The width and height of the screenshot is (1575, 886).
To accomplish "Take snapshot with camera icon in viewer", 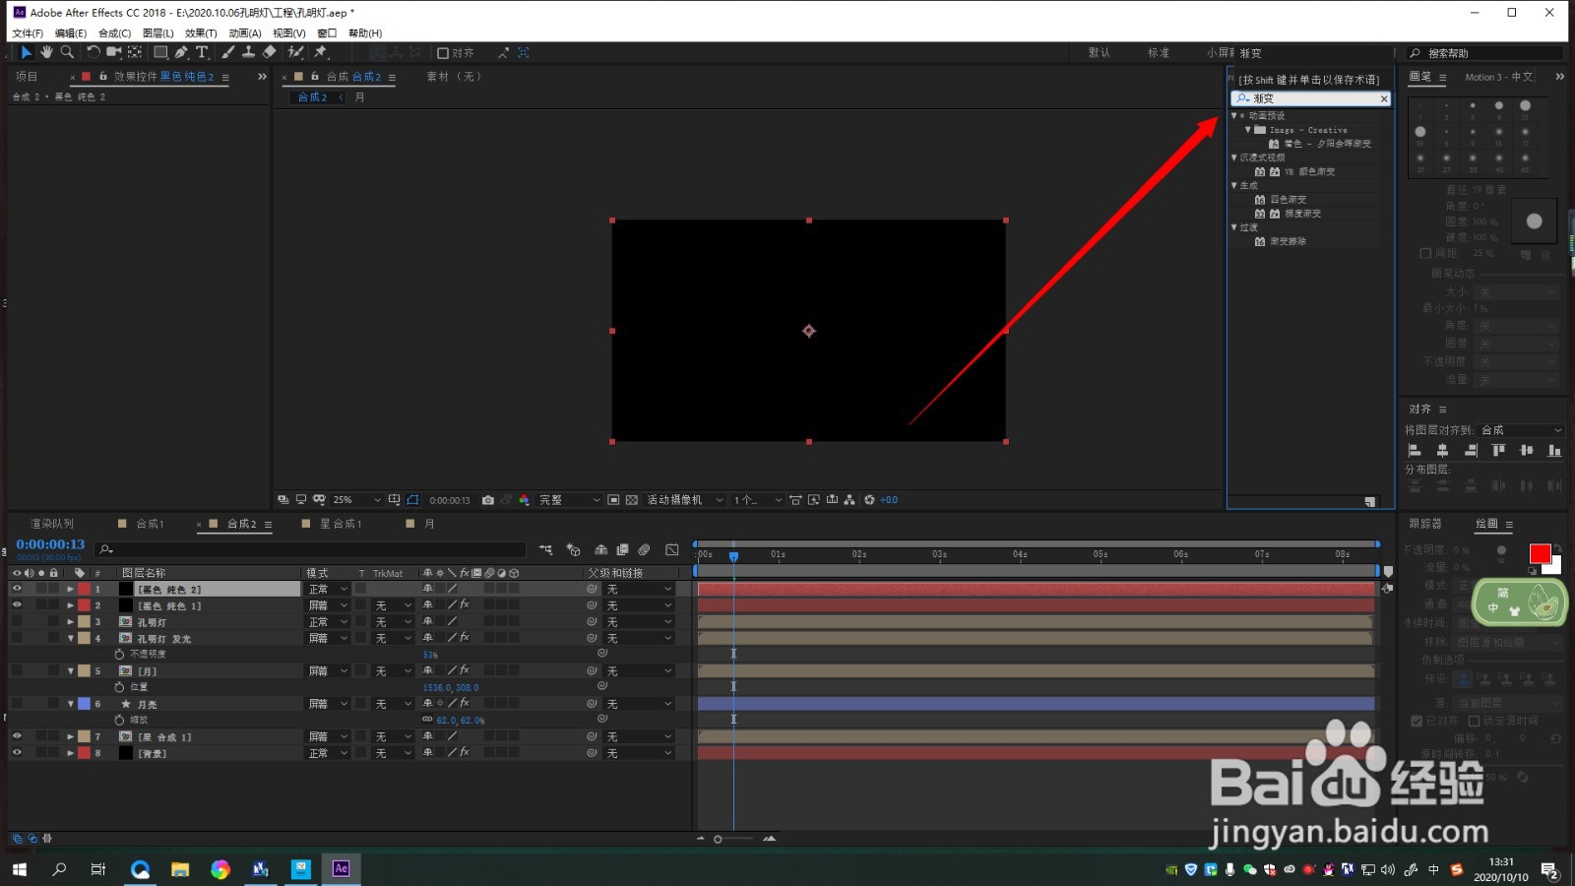I will (x=487, y=500).
